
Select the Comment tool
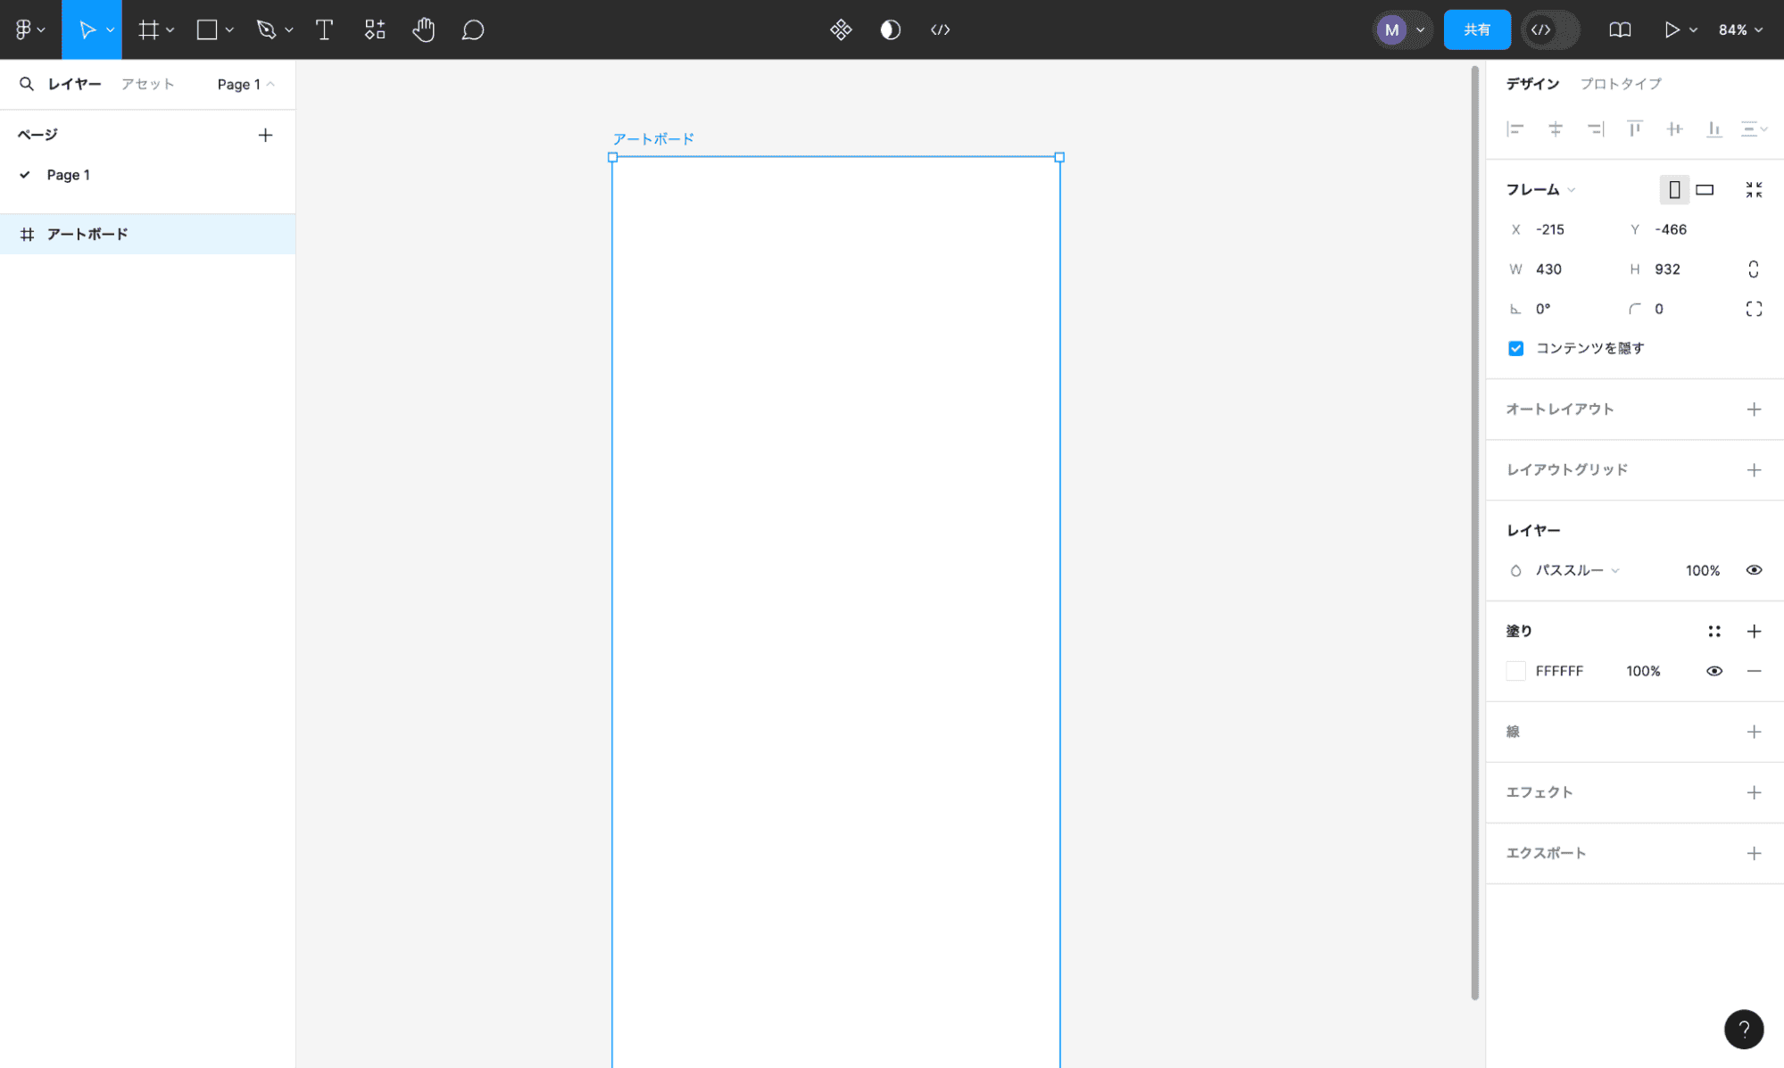coord(472,29)
